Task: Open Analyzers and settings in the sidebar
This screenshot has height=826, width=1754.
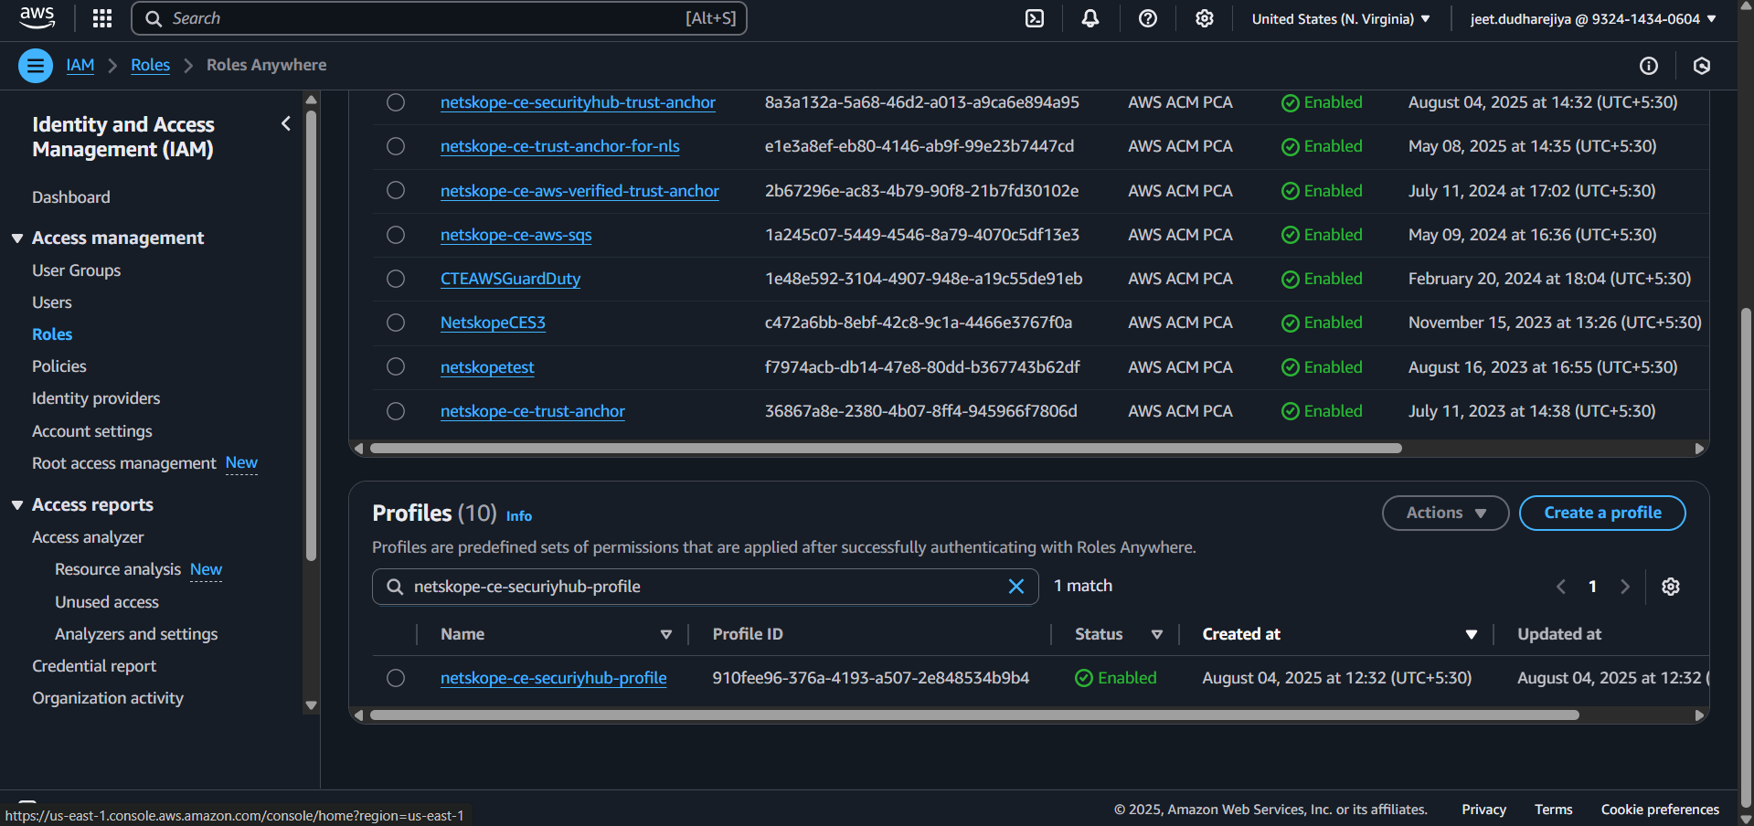Action: [136, 634]
